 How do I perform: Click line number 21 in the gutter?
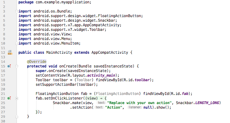[3, 94]
